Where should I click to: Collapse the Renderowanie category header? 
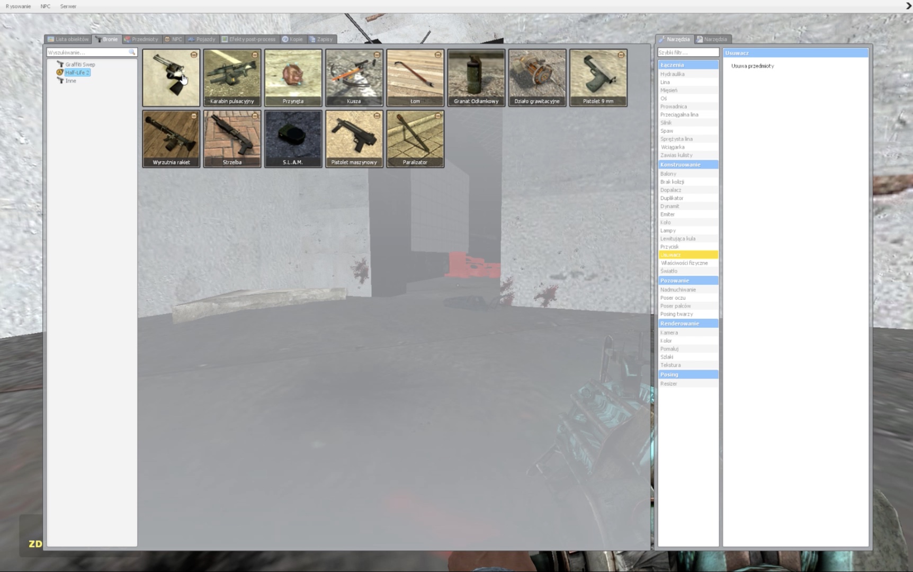click(x=688, y=323)
